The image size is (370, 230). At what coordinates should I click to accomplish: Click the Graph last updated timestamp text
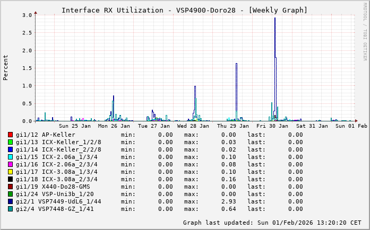[x=272, y=223]
